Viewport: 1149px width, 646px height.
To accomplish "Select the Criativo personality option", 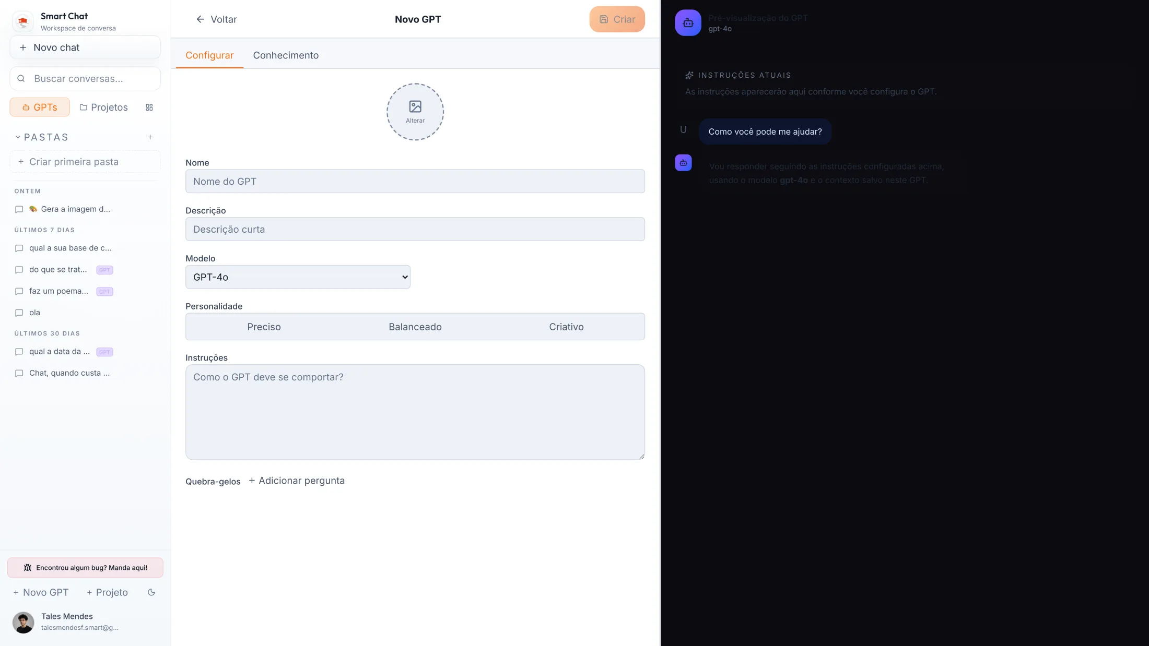I will [566, 327].
